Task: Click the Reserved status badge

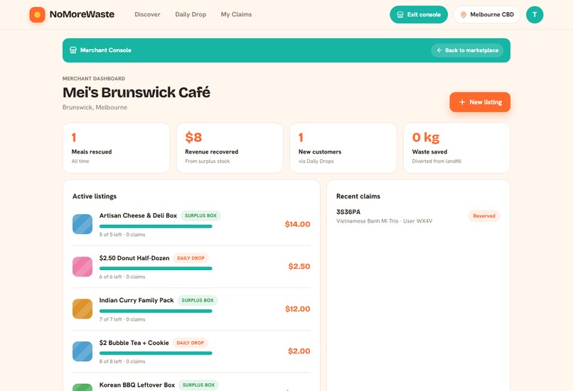Action: click(484, 216)
